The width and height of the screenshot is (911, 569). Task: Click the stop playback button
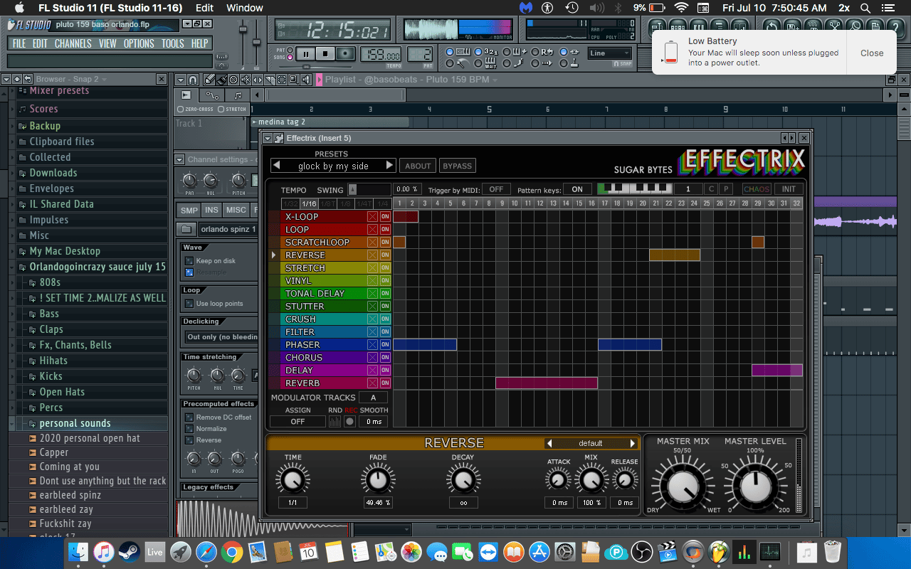325,54
